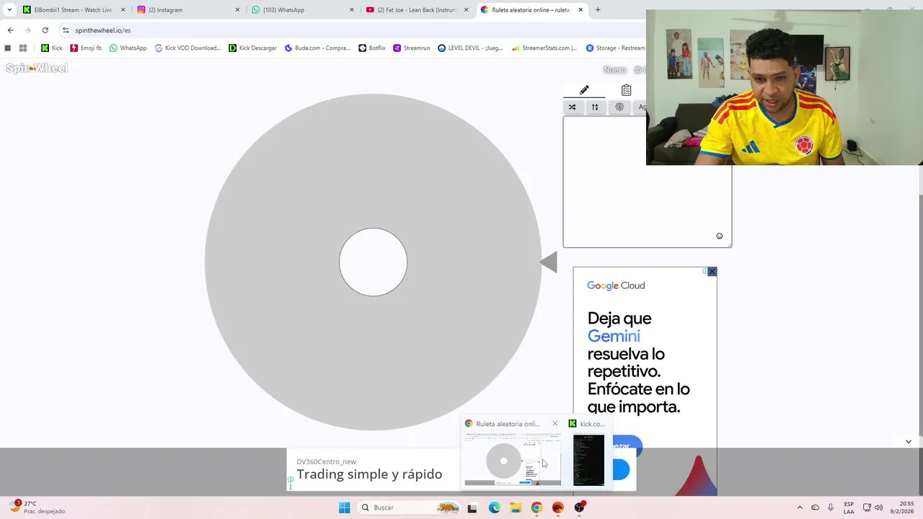Open the Emoji fb bookmark
923x519 pixels.
click(x=86, y=48)
